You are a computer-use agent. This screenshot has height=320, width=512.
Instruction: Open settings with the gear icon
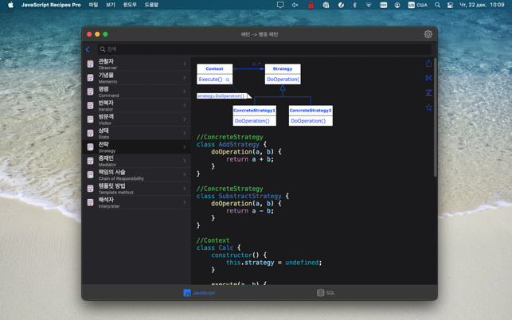click(428, 34)
